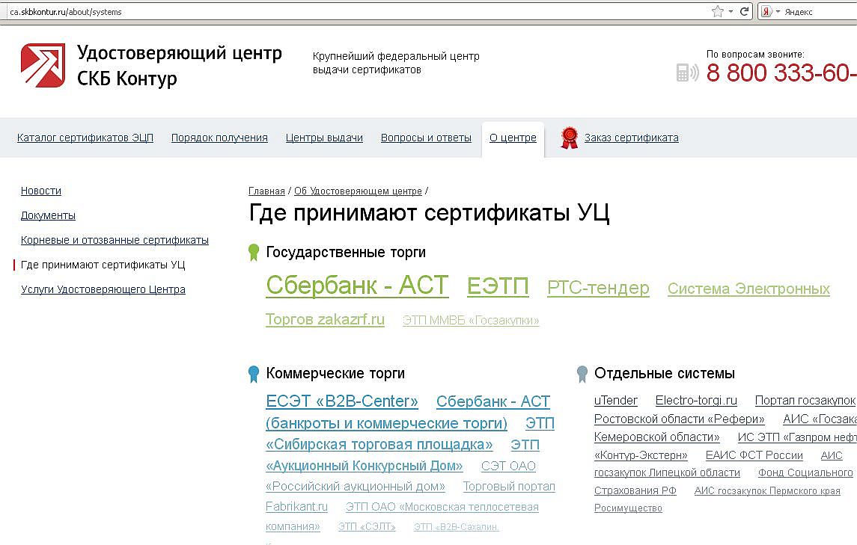Screen dimensions: 857x545
Task: Open Порядок получения menu item
Action: point(219,138)
